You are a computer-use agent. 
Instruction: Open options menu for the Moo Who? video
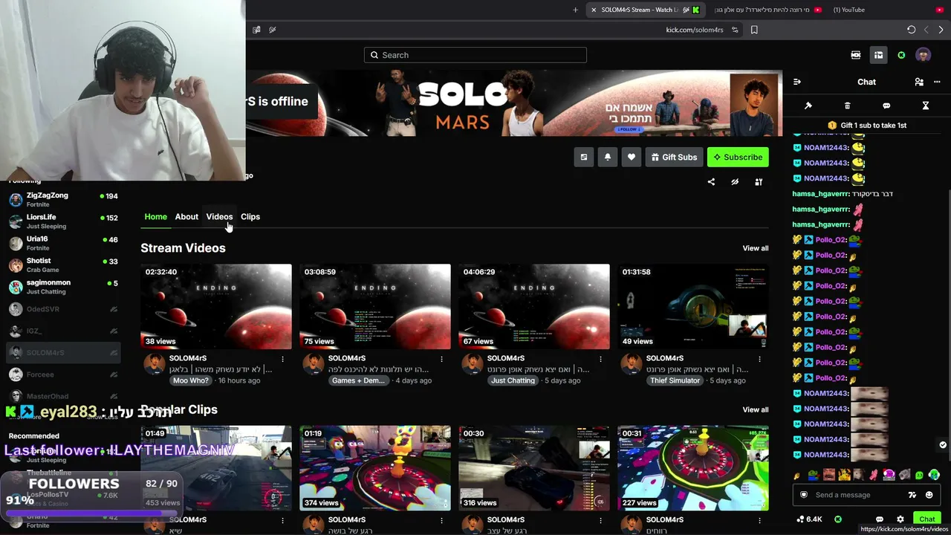282,359
